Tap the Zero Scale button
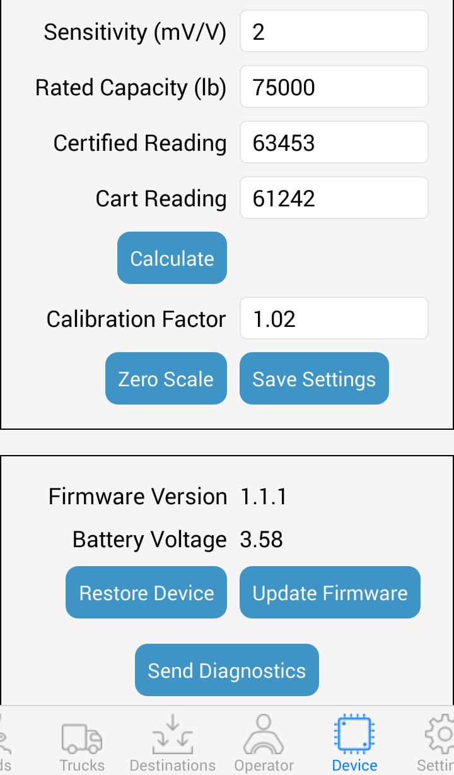This screenshot has width=454, height=775. pyautogui.click(x=166, y=379)
